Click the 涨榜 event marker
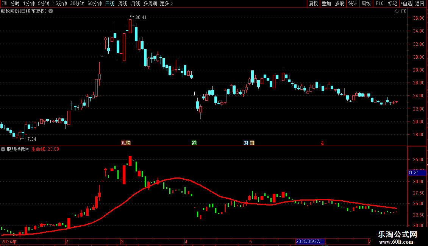 [126, 143]
